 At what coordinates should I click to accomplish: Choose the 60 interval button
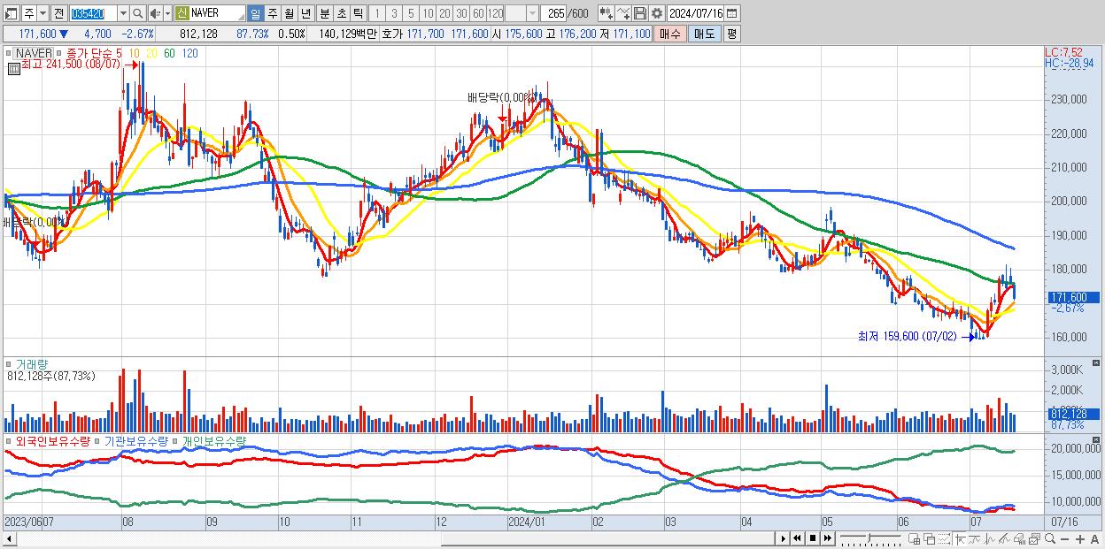[x=478, y=14]
